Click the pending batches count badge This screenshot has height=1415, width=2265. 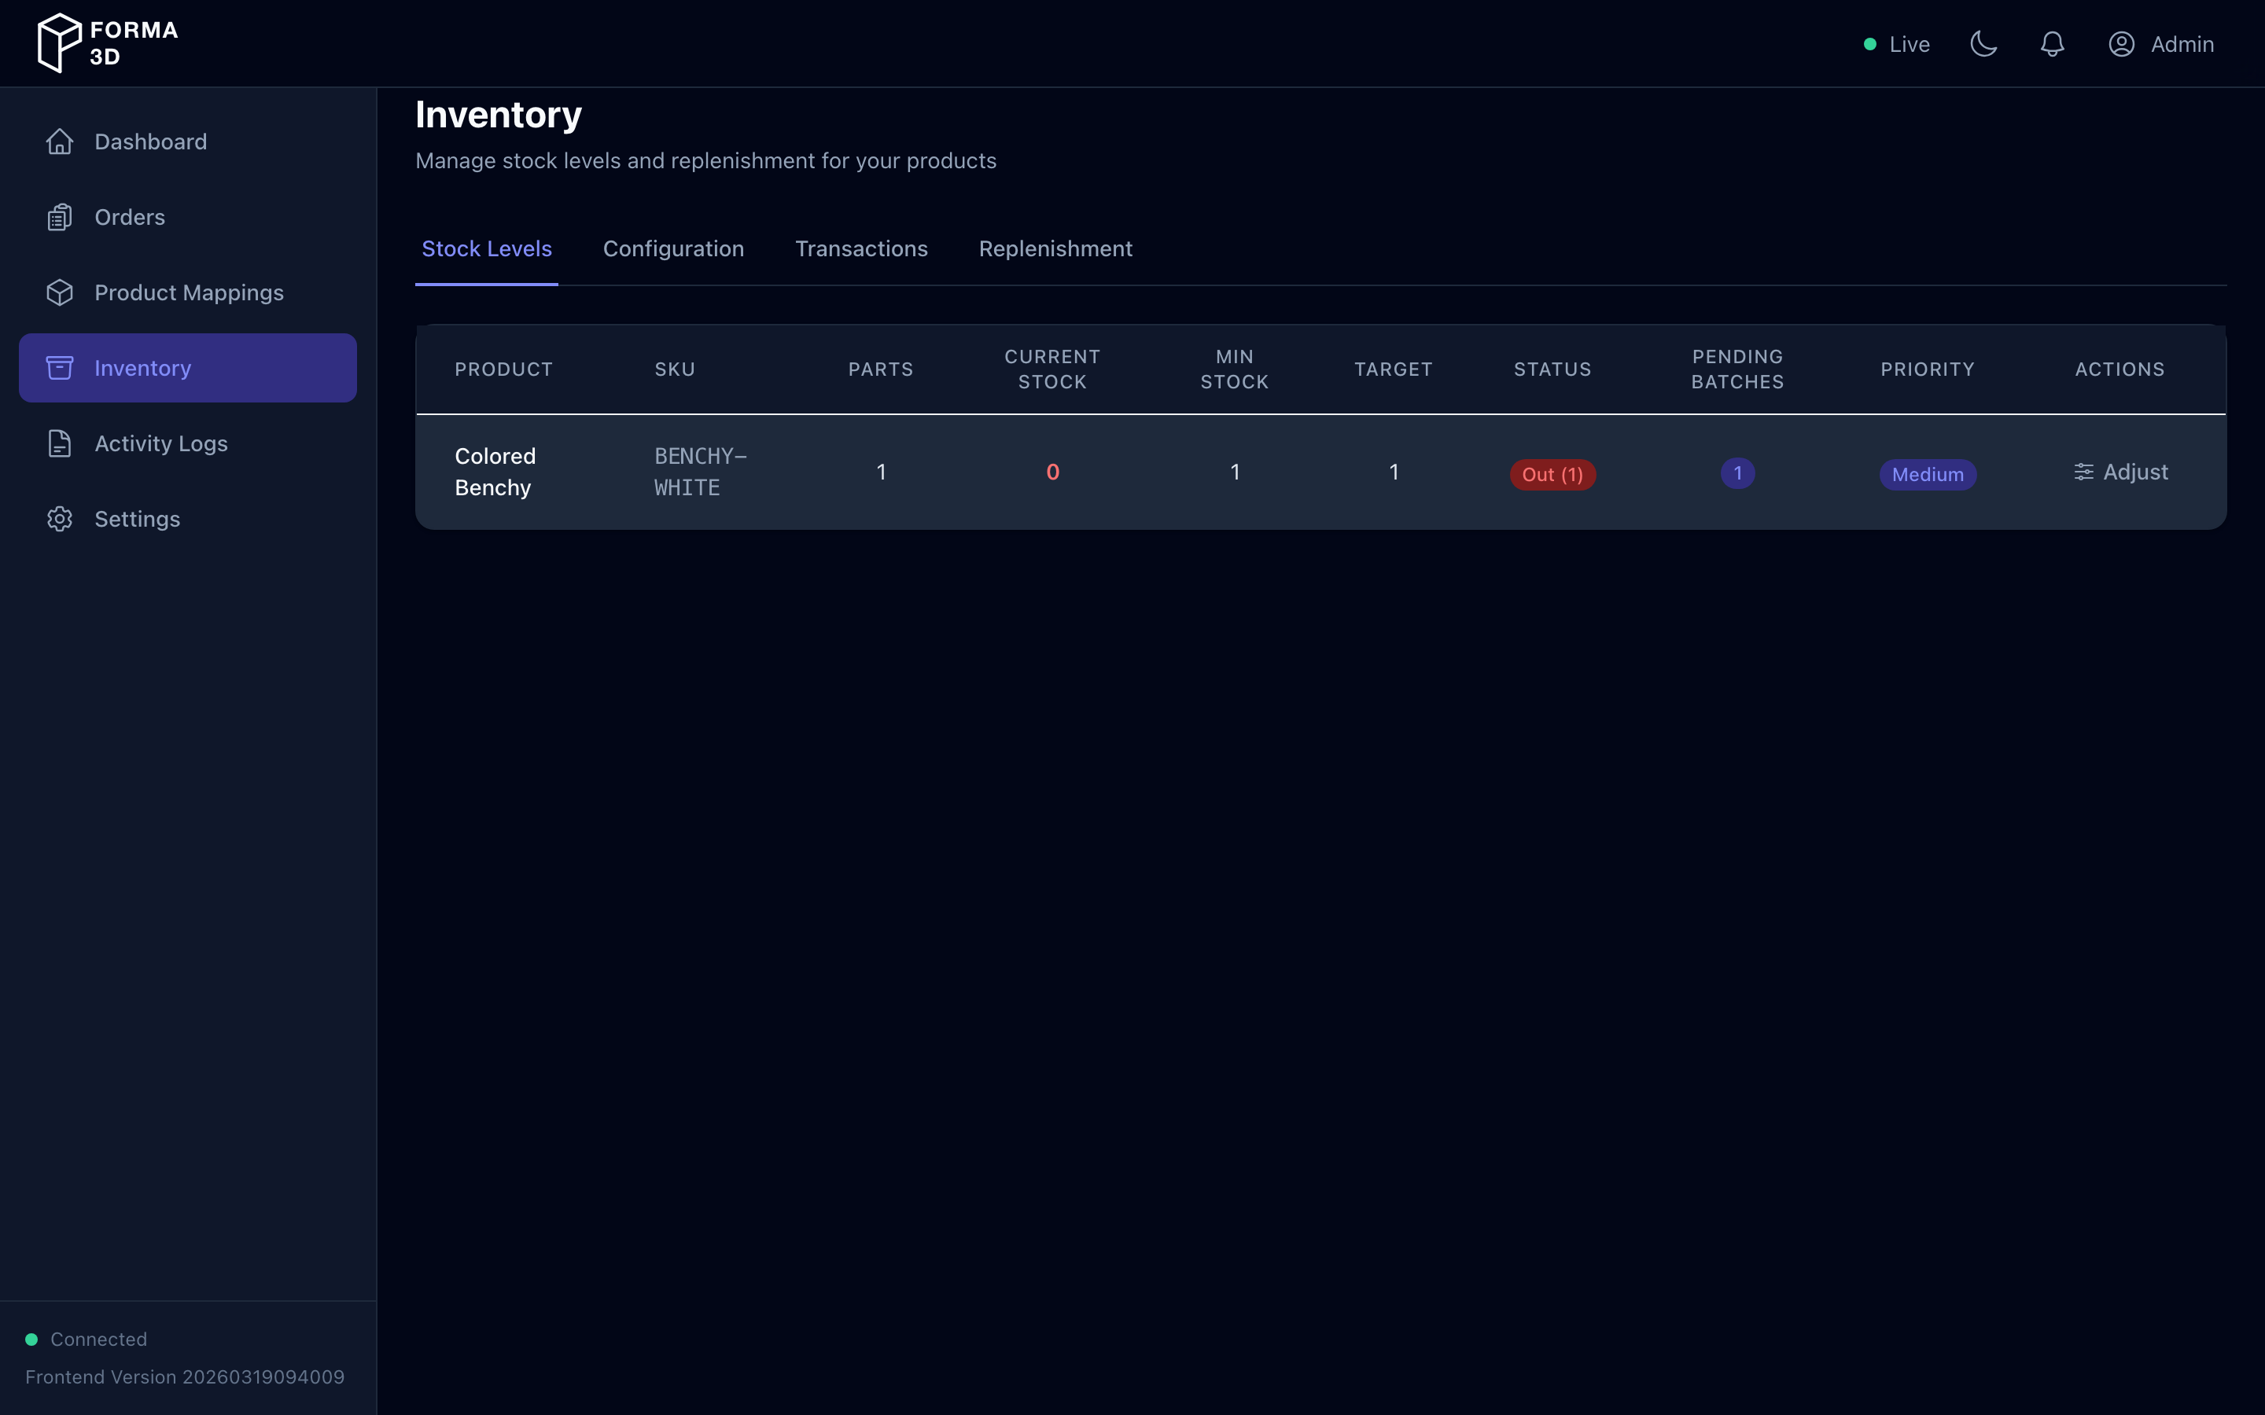click(x=1737, y=473)
